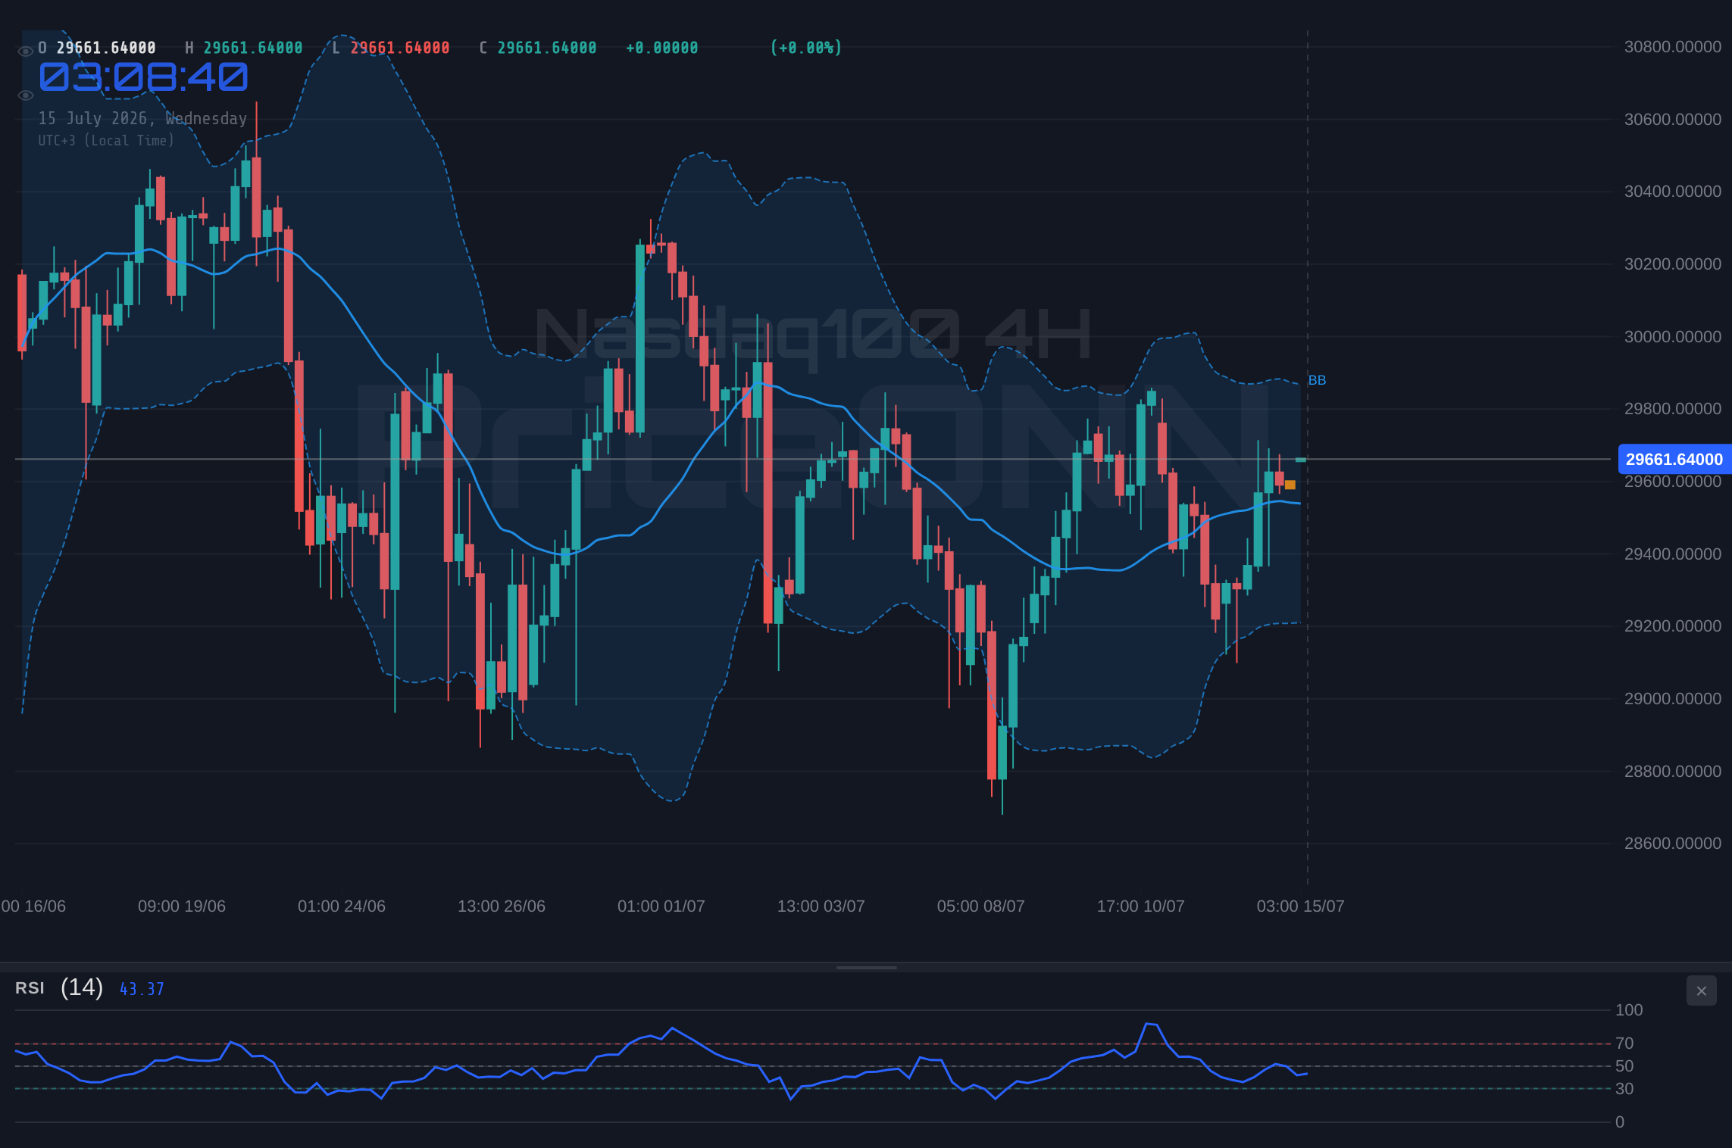This screenshot has width=1732, height=1148.
Task: Click the current price tag 29661.64000
Action: [1674, 459]
